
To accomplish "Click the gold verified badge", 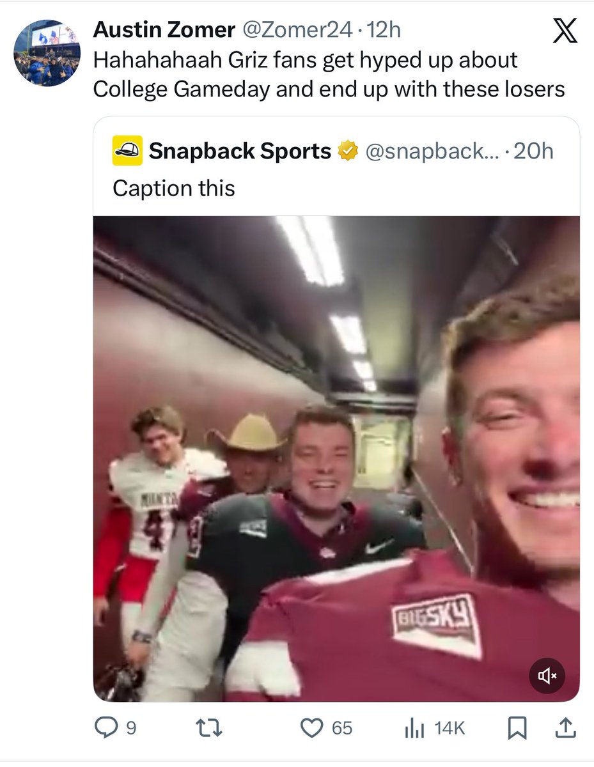I will pyautogui.click(x=348, y=151).
